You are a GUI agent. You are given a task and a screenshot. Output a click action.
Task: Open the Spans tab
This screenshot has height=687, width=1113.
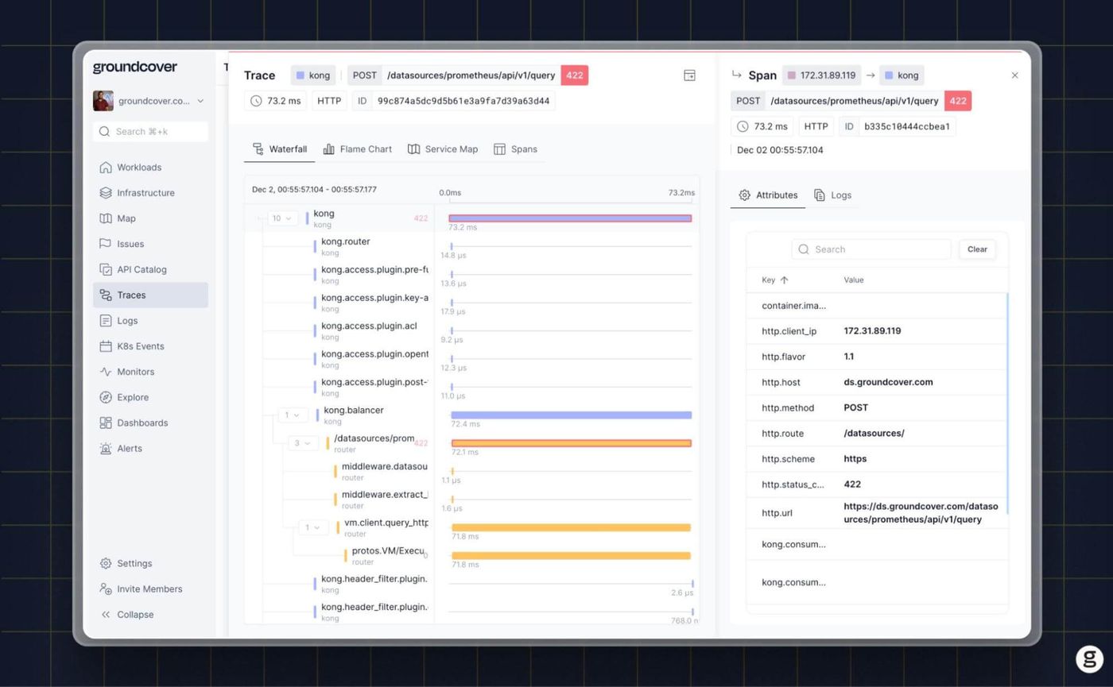pos(515,149)
